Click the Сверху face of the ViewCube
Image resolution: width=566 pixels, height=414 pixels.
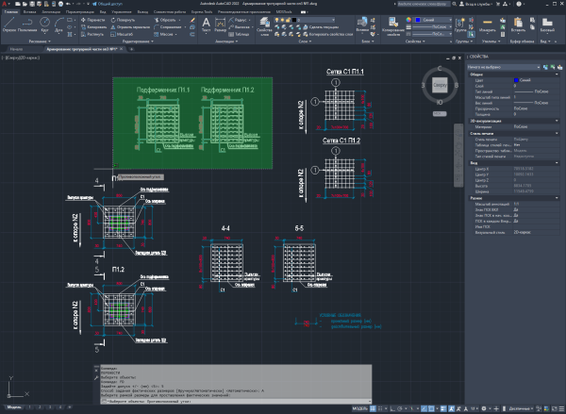pyautogui.click(x=440, y=85)
